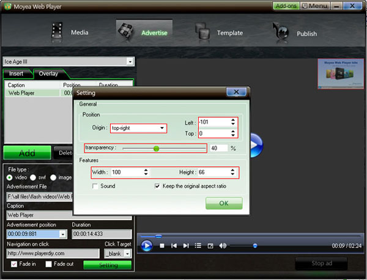Click the Moyea app logo in title bar
This screenshot has height=280, width=367.
(8, 6)
